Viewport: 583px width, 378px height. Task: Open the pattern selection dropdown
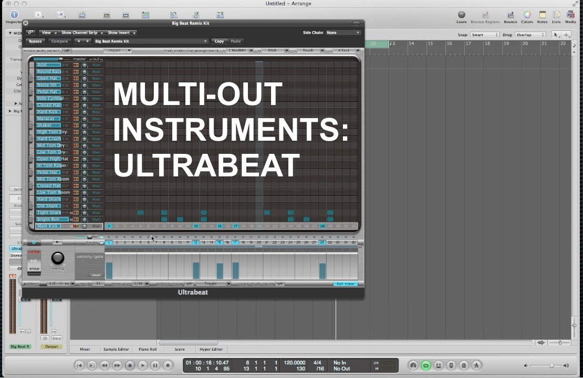point(61,283)
